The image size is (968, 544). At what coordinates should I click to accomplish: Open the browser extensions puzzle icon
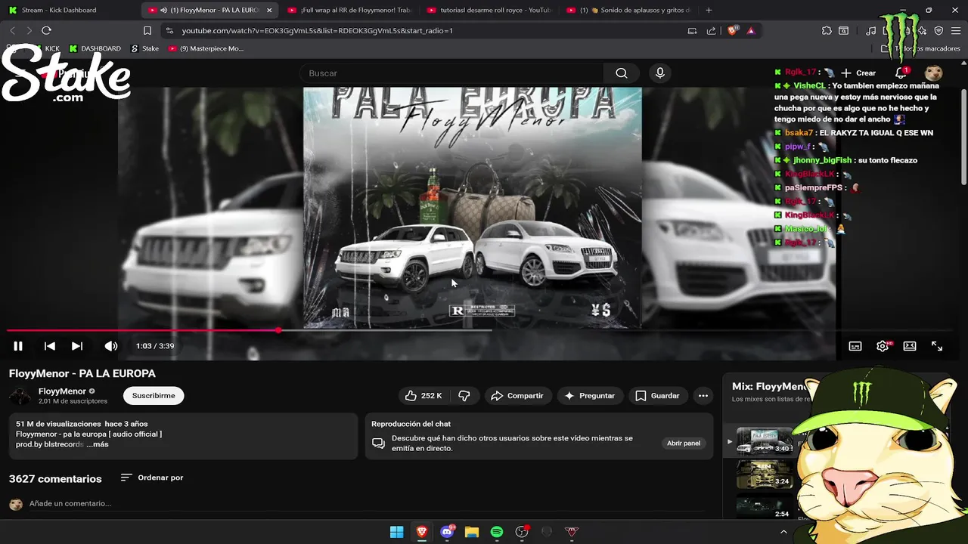click(x=827, y=30)
